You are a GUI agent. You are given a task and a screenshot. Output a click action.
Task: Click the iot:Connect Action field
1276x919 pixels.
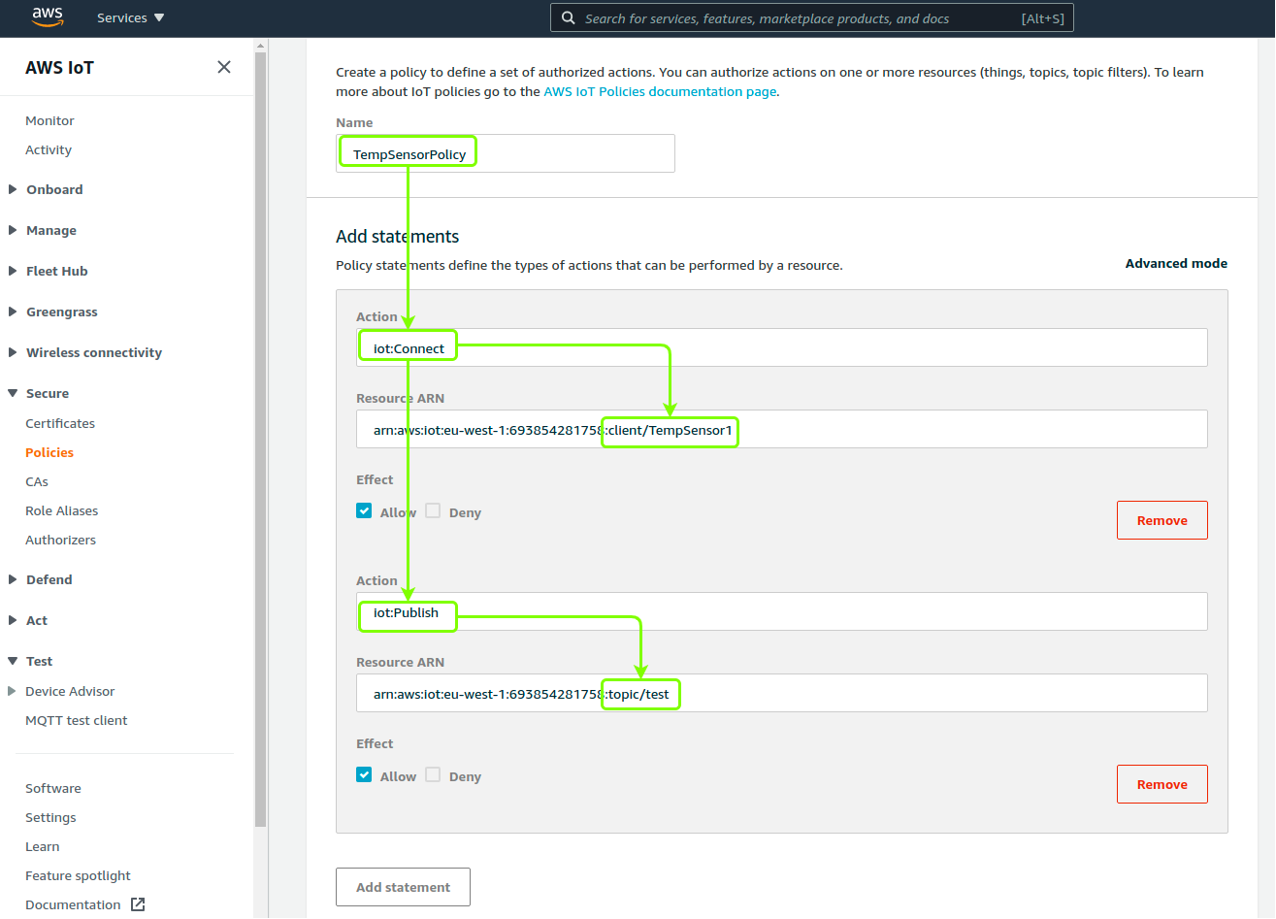pyautogui.click(x=782, y=347)
